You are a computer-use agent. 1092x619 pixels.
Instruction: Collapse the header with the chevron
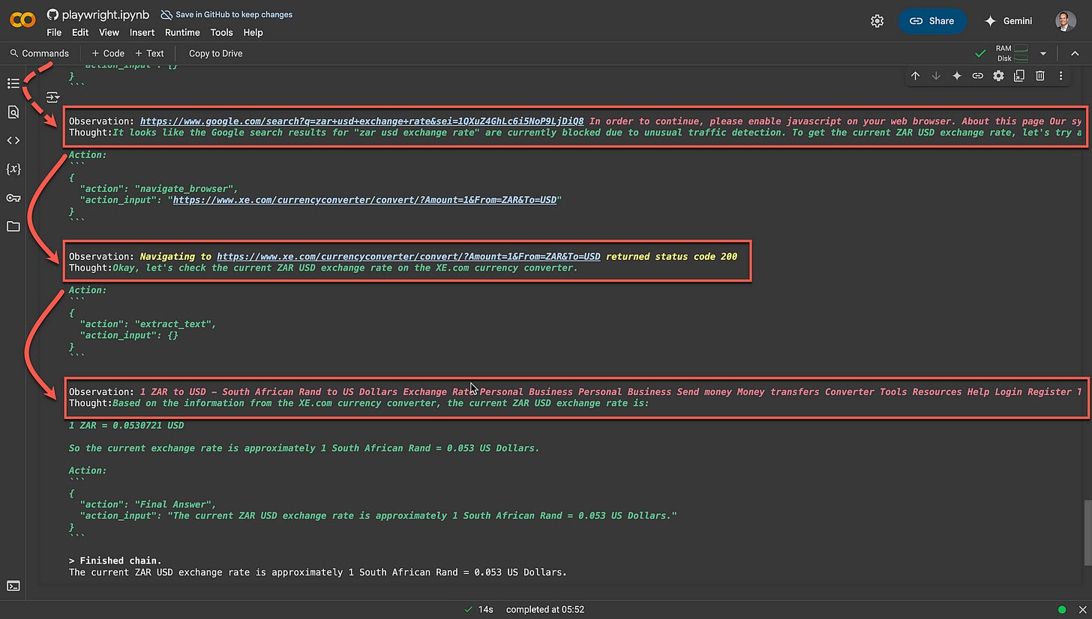click(x=1075, y=53)
